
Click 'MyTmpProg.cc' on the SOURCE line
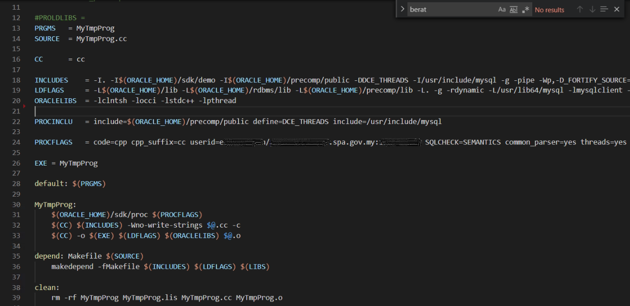[102, 39]
